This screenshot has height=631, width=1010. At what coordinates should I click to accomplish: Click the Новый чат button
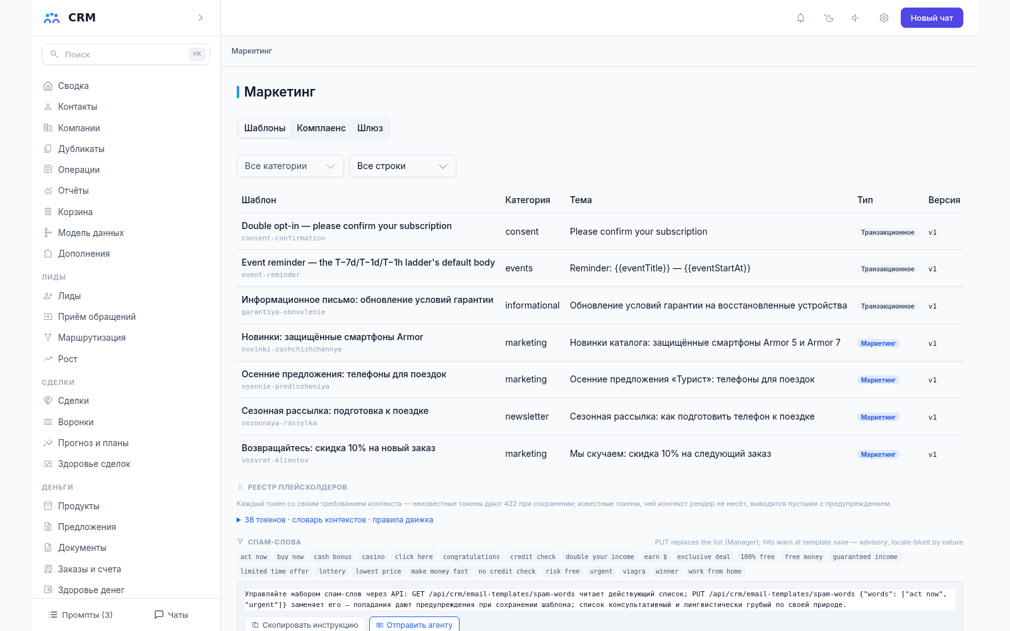click(x=932, y=18)
